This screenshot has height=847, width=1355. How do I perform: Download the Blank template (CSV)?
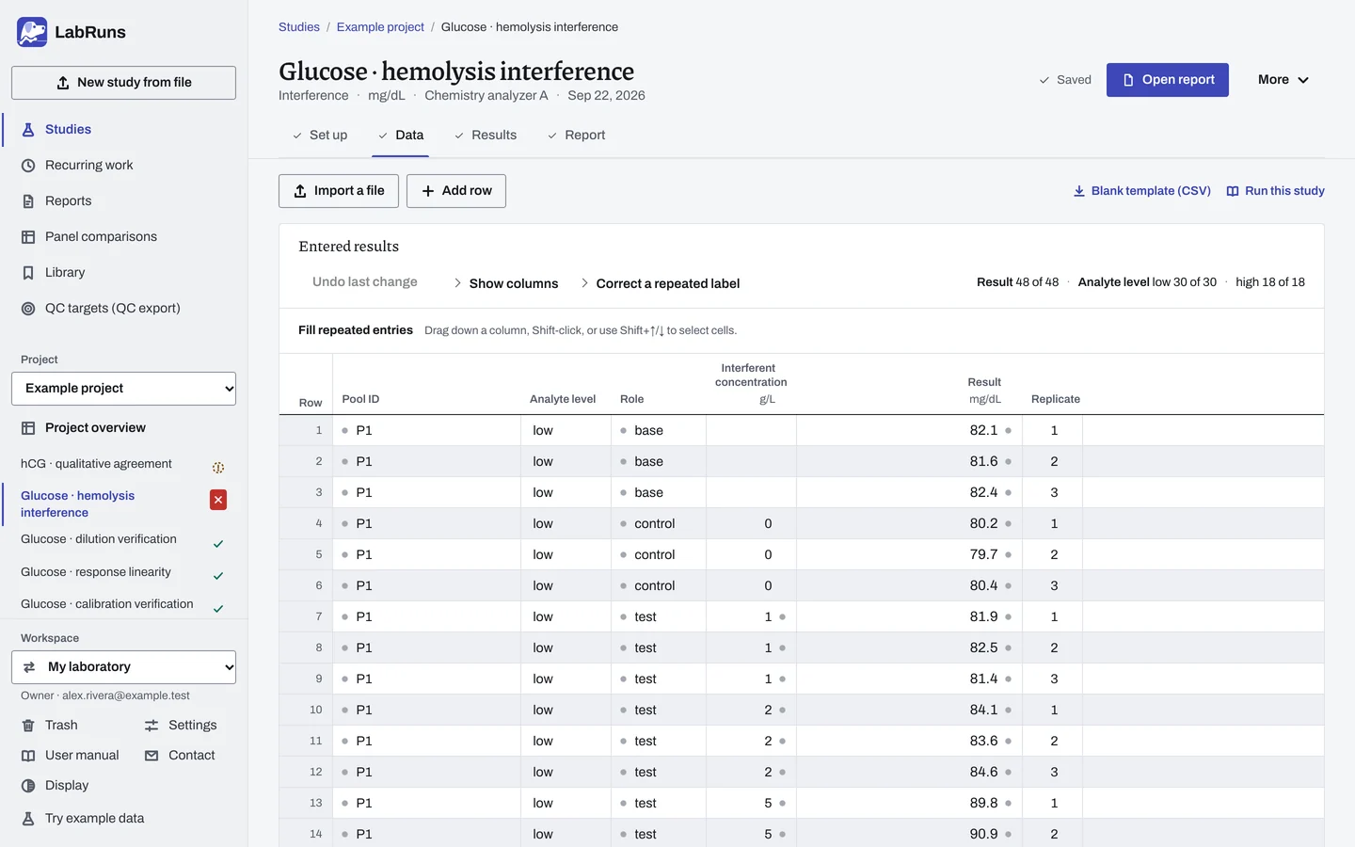click(1142, 191)
